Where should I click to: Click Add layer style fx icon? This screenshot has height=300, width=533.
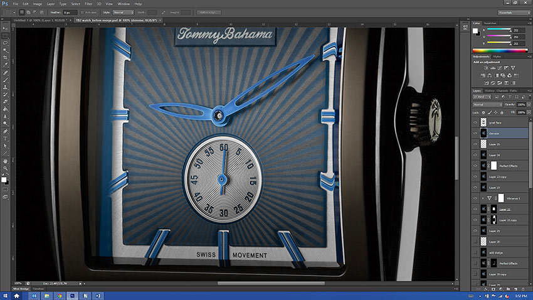[486, 289]
